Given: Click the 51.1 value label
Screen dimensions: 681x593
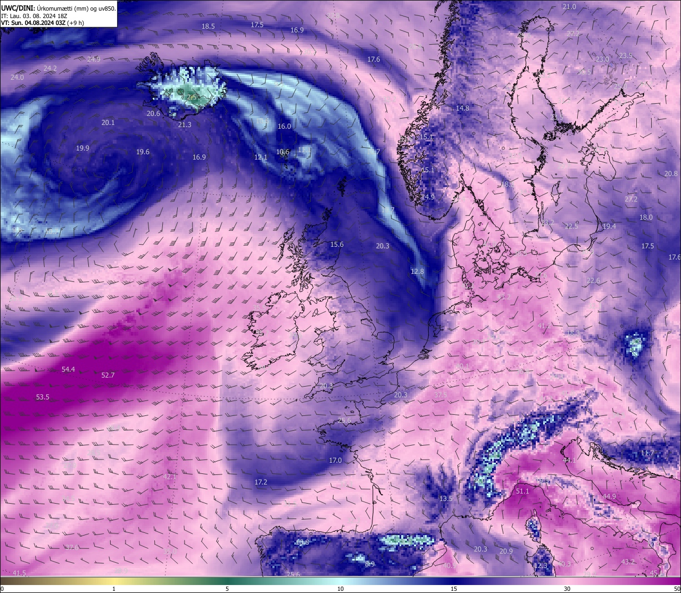Looking at the screenshot, I should [523, 491].
